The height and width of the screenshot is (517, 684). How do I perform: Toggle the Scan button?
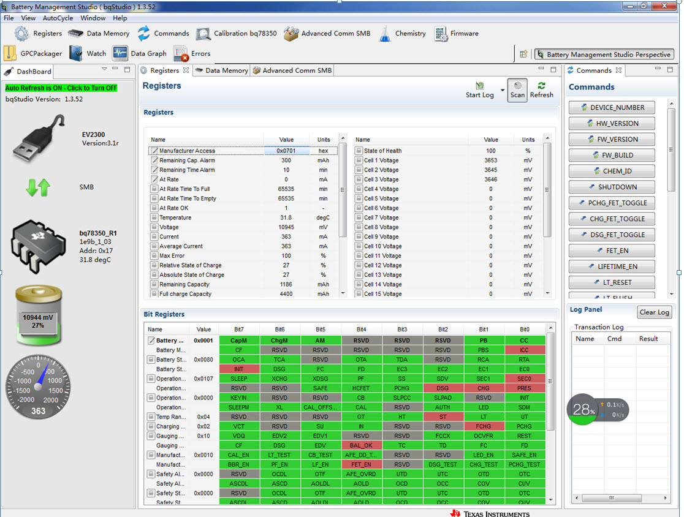tap(517, 90)
